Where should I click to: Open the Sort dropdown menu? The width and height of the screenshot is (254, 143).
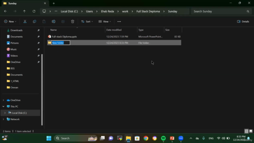click(x=87, y=21)
